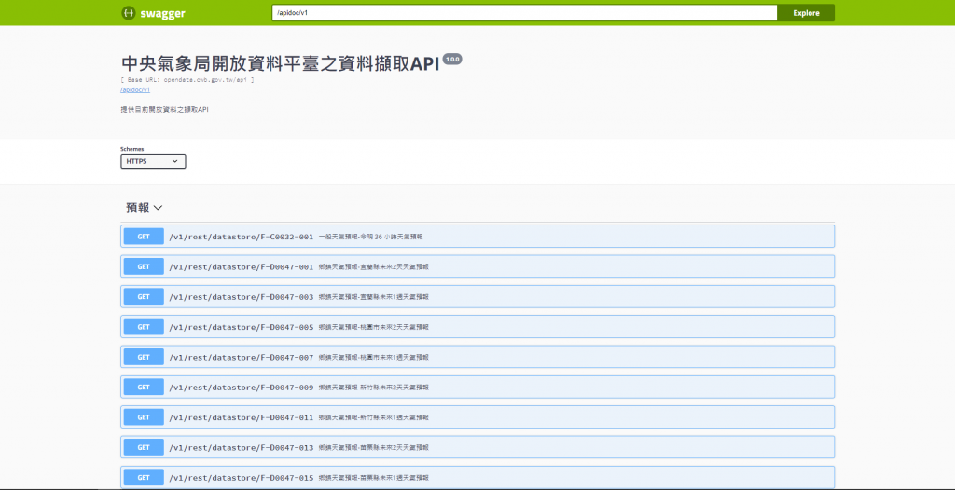Click description 鄉鎮天氣預報-苗栗縣未來1週天氣預報

point(373,478)
